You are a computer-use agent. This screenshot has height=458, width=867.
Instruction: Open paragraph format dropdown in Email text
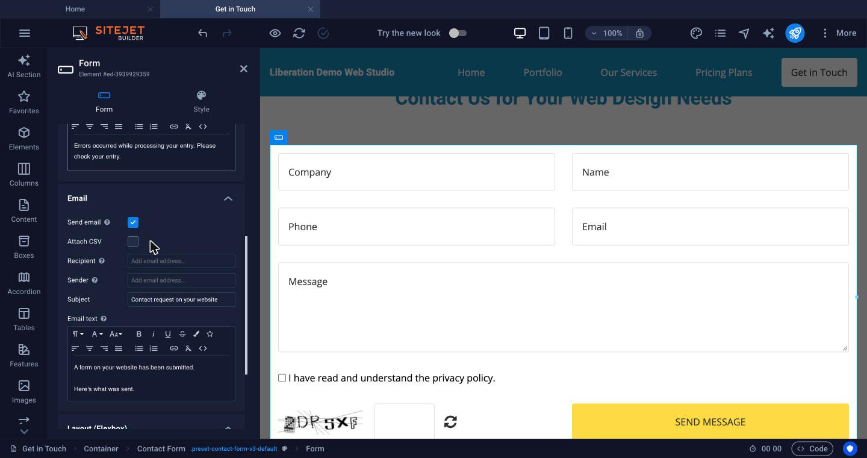tap(78, 334)
